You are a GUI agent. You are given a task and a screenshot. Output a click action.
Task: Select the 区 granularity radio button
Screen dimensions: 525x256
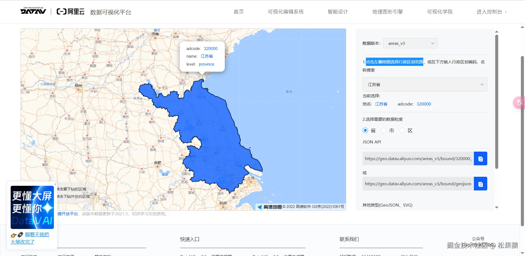[402, 130]
